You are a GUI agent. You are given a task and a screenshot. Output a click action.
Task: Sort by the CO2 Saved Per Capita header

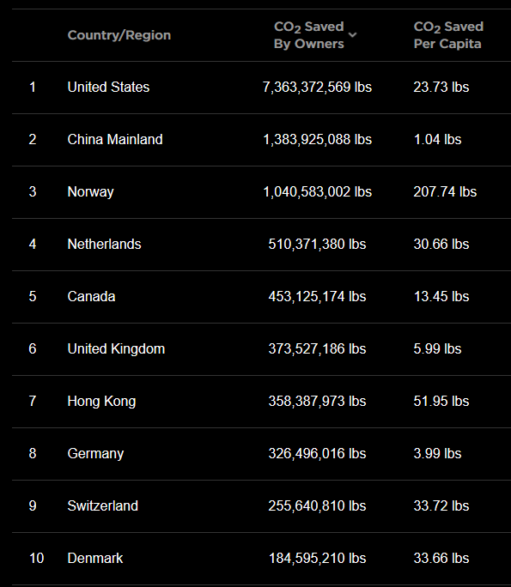[x=448, y=35]
